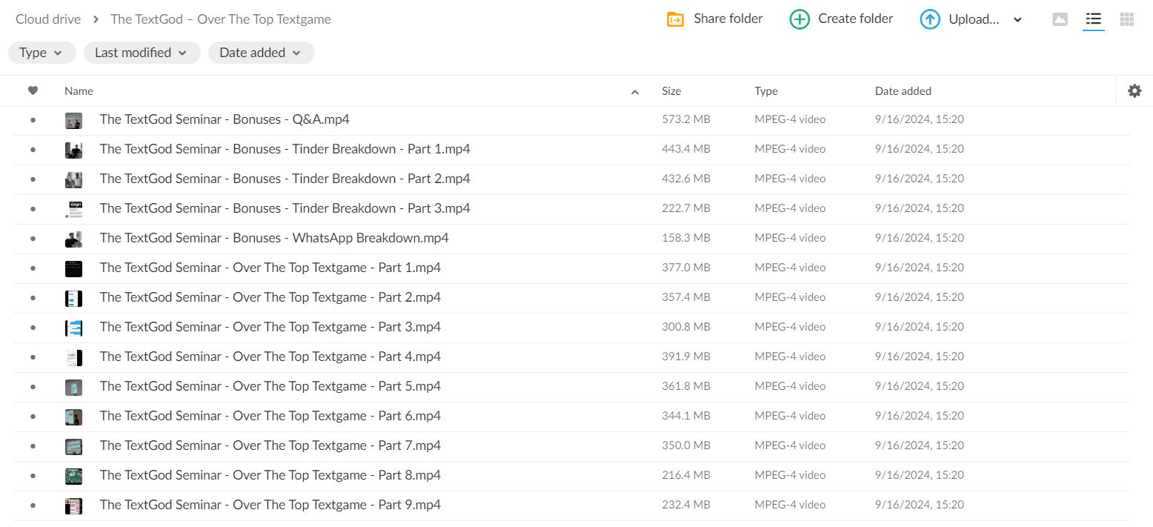This screenshot has width=1153, height=527.
Task: Click thumbnail of Textgame Part 3 video
Action: click(x=73, y=328)
